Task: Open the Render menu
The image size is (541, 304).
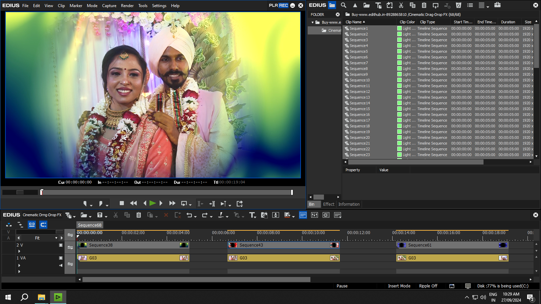Action: tap(127, 6)
